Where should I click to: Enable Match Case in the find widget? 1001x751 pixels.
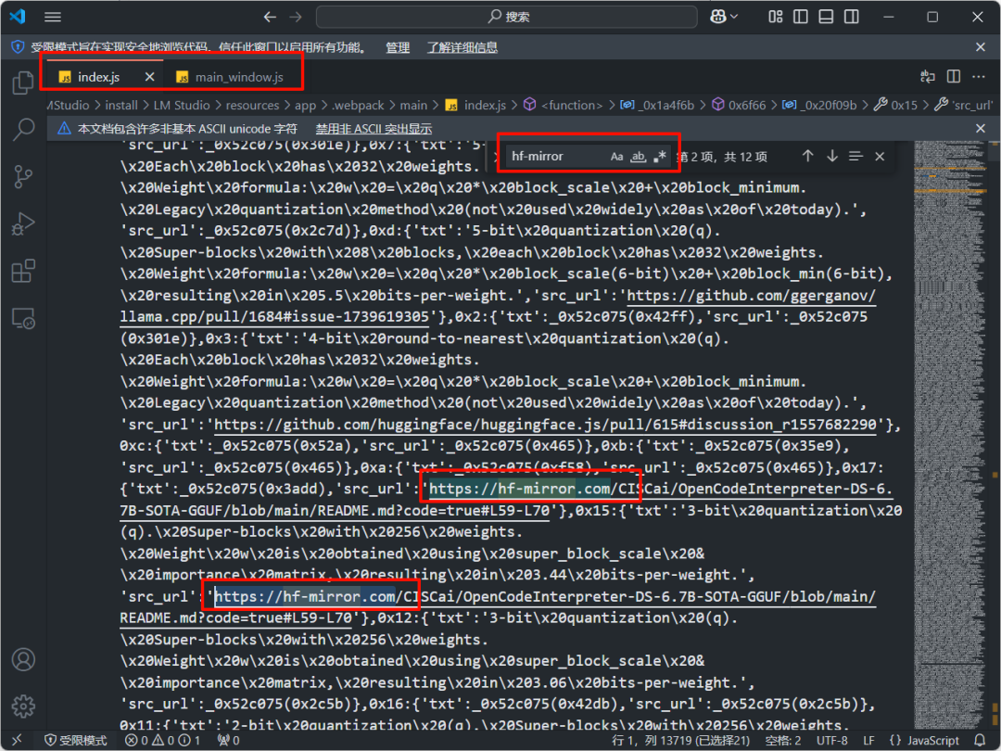[x=616, y=156]
